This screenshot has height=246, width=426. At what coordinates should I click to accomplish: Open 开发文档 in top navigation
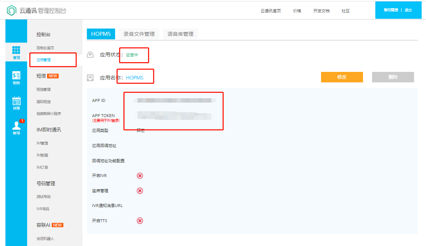(x=321, y=11)
